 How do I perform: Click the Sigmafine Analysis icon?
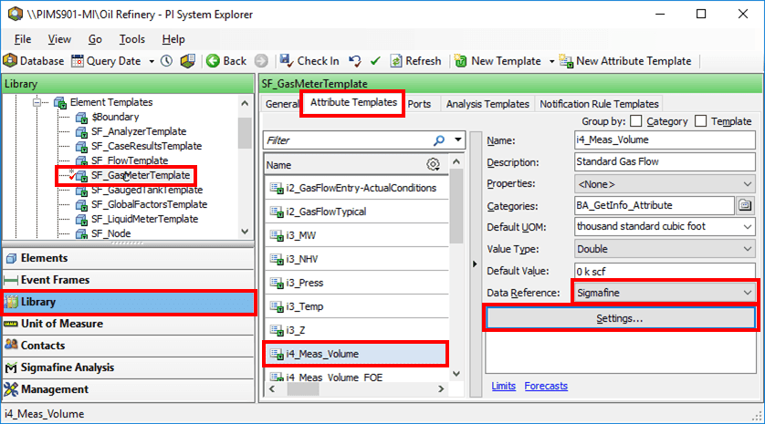coord(11,367)
